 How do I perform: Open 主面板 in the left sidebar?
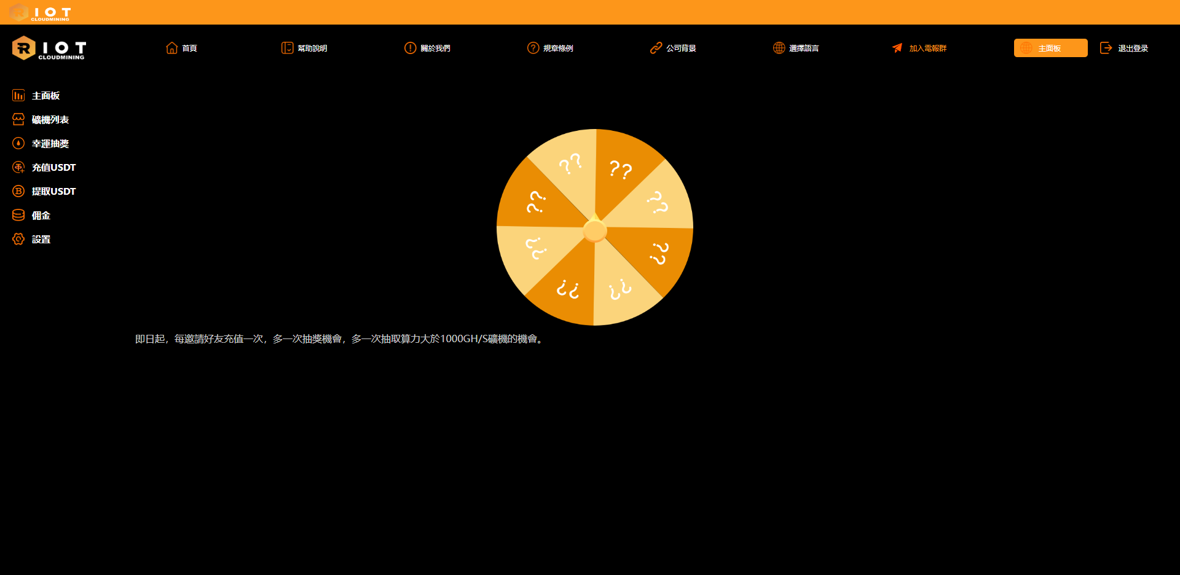tap(45, 96)
